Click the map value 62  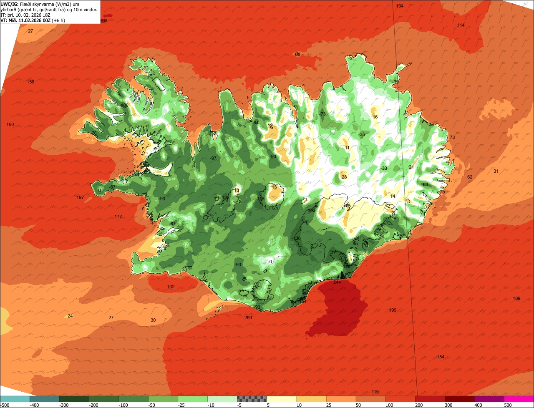tap(470, 177)
